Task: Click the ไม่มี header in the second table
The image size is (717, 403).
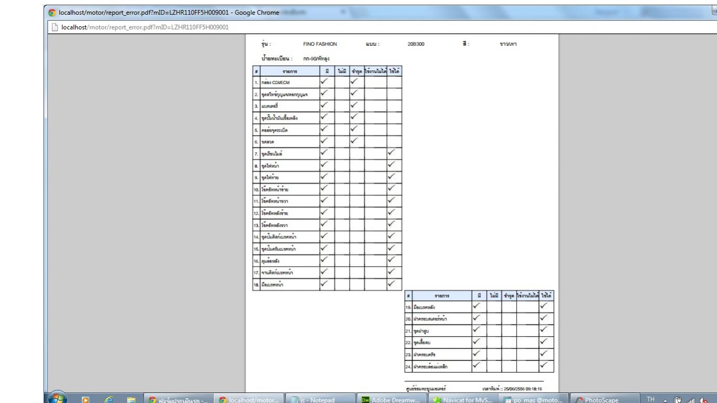Action: pyautogui.click(x=494, y=295)
